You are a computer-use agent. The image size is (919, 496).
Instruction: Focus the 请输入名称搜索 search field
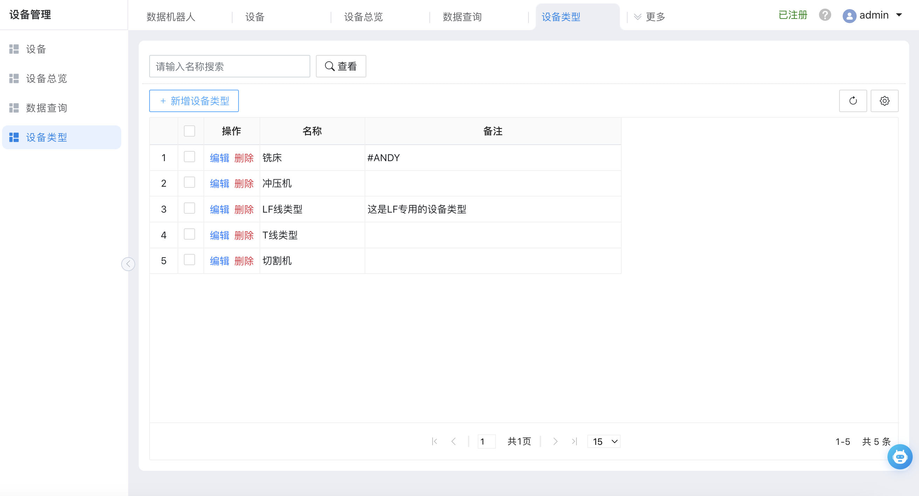pyautogui.click(x=229, y=66)
